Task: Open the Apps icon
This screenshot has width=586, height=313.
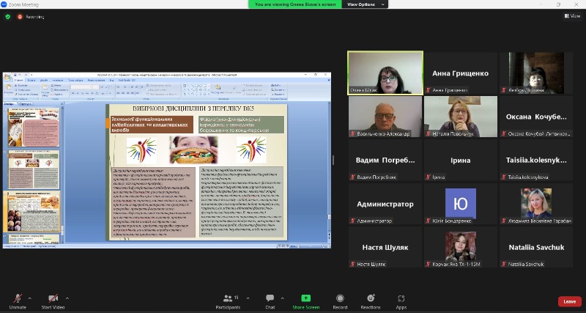Action: click(401, 301)
